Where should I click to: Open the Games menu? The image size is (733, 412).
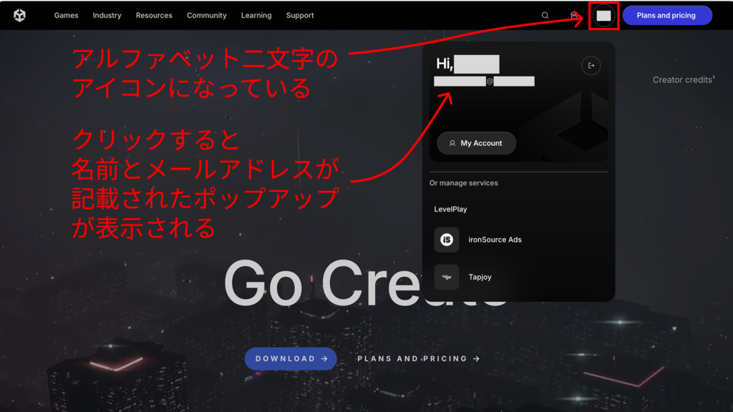coord(67,15)
